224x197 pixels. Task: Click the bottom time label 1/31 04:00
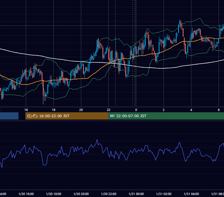point(191,194)
